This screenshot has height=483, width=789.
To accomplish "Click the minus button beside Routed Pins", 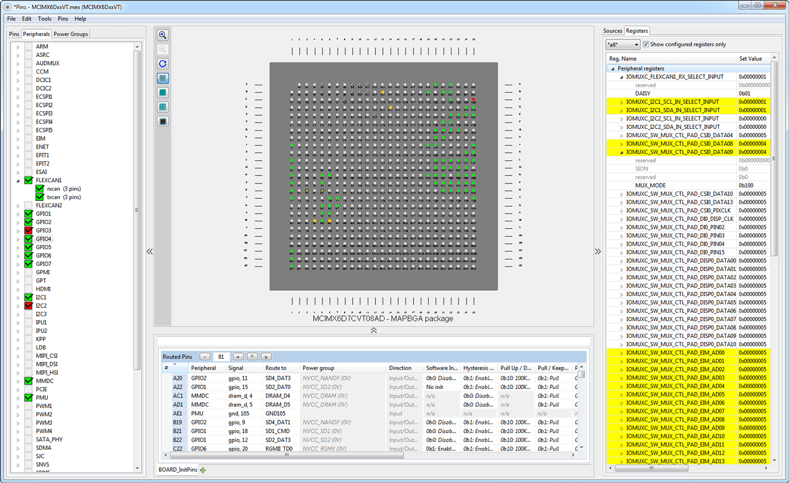I will tap(205, 357).
